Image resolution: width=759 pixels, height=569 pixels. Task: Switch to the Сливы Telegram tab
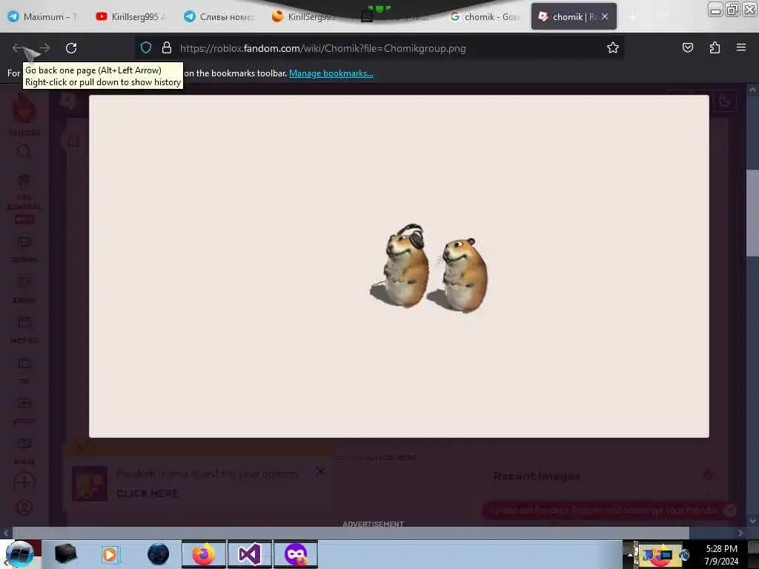[x=219, y=16]
